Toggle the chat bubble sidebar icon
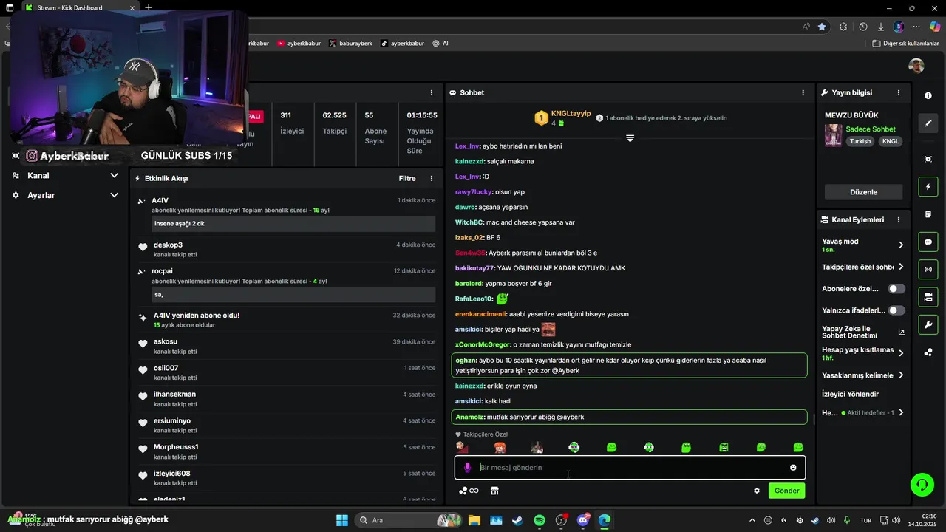This screenshot has width=946, height=532. 928,242
